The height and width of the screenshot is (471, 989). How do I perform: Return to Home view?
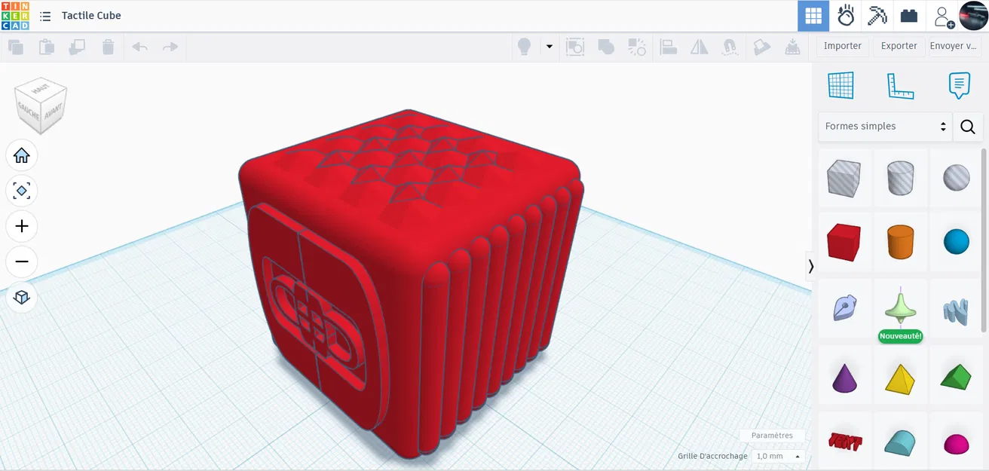pos(22,155)
